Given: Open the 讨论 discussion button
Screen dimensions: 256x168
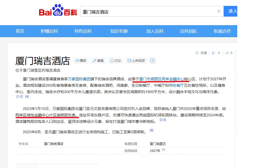Looking at the screenshot, I should click(x=116, y=61).
